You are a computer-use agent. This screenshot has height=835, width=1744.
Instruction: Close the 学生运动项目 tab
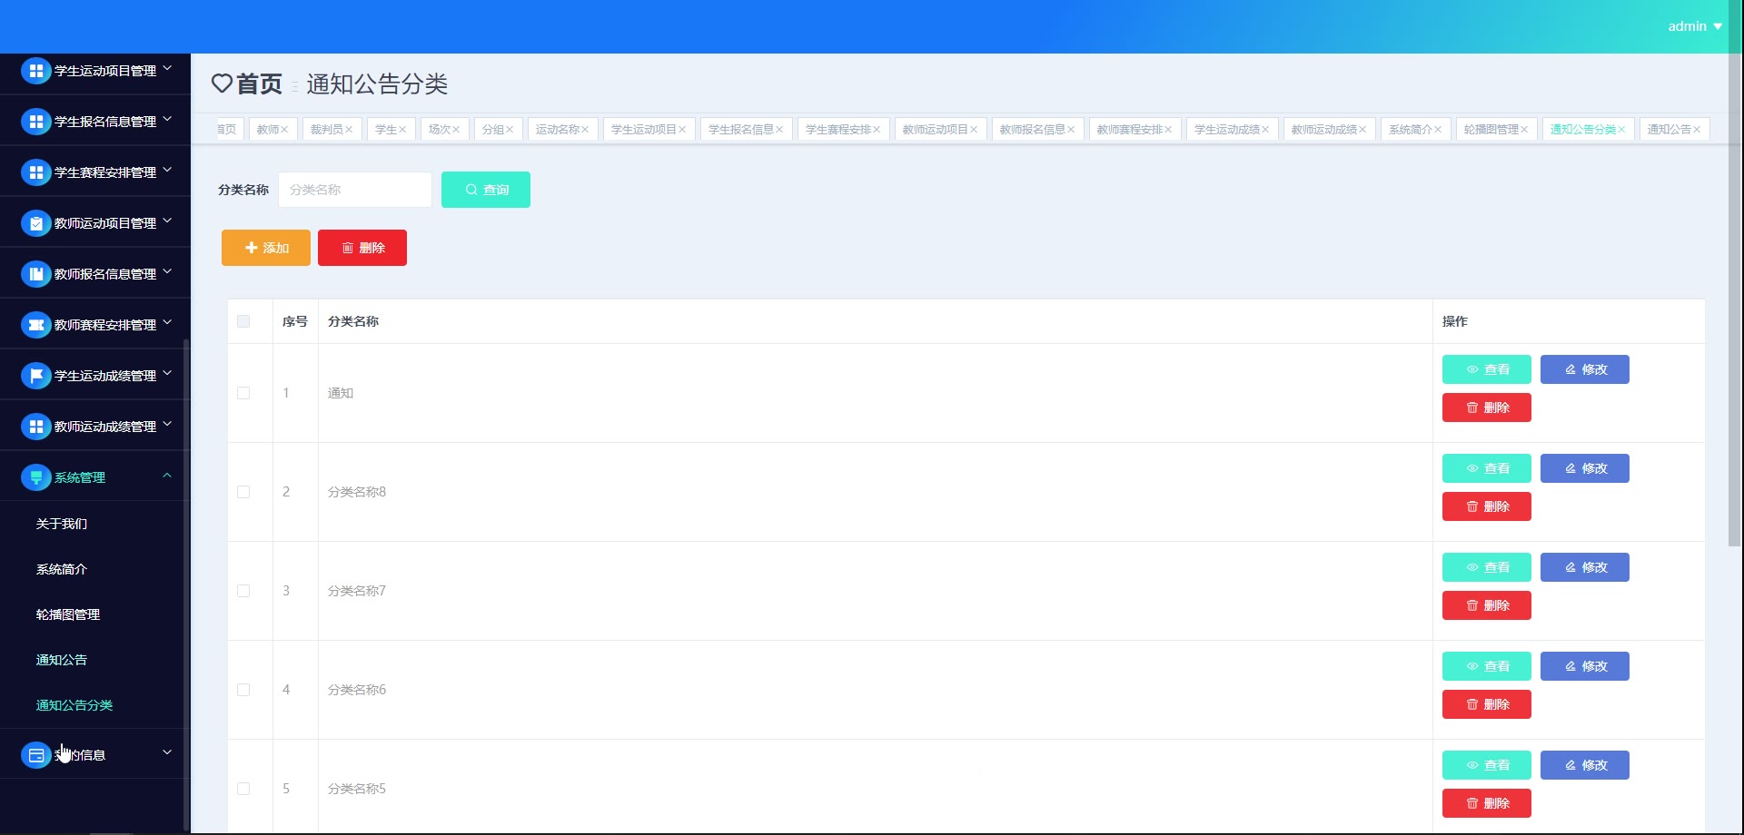(682, 130)
